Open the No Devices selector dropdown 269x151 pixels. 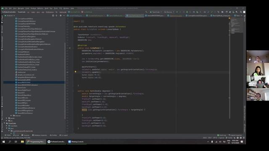[169, 12]
